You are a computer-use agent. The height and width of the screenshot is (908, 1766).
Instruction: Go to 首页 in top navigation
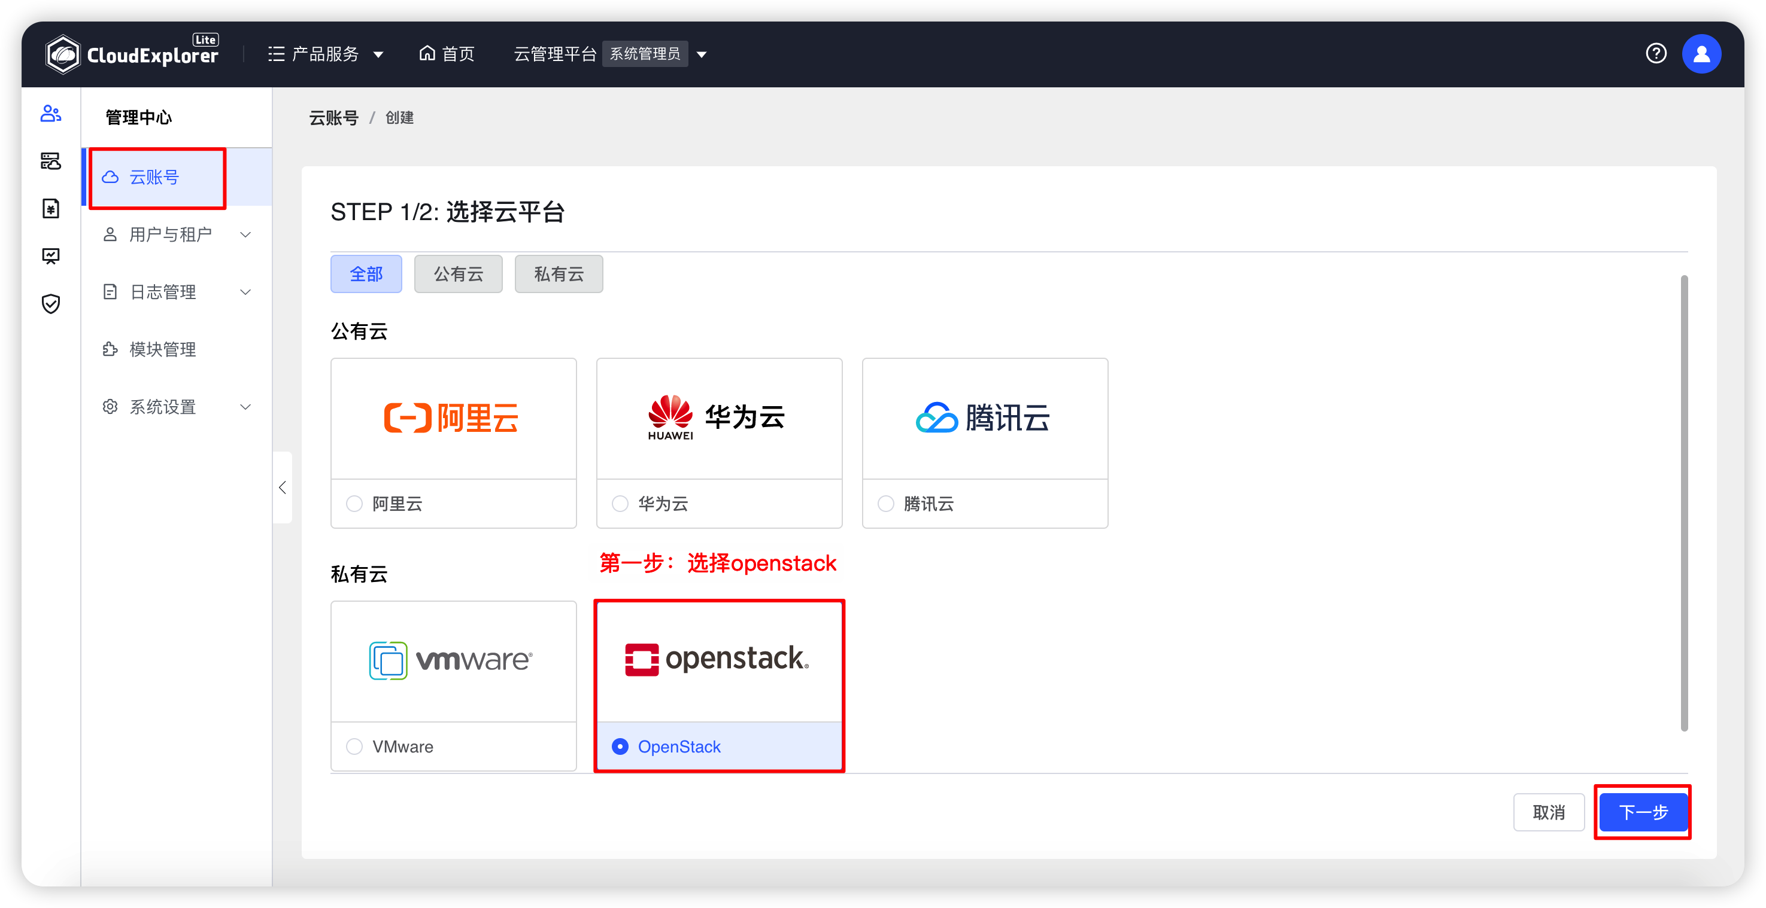point(447,53)
